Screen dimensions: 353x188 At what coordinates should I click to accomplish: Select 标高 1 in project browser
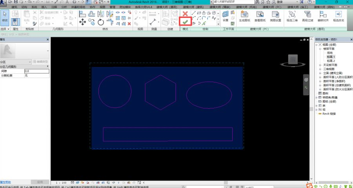click(x=331, y=57)
